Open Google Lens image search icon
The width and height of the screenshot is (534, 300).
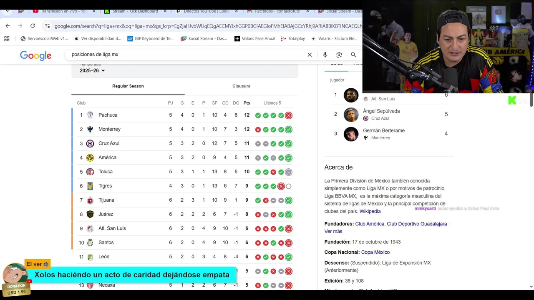click(339, 55)
